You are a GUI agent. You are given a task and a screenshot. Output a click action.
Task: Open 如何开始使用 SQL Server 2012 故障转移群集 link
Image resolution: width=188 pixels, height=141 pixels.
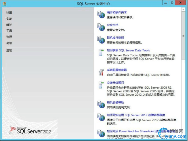pos(136,115)
